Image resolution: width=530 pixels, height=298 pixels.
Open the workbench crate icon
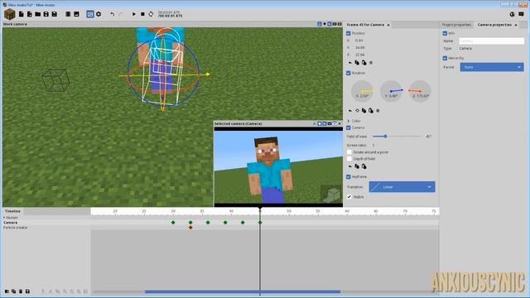click(x=9, y=14)
